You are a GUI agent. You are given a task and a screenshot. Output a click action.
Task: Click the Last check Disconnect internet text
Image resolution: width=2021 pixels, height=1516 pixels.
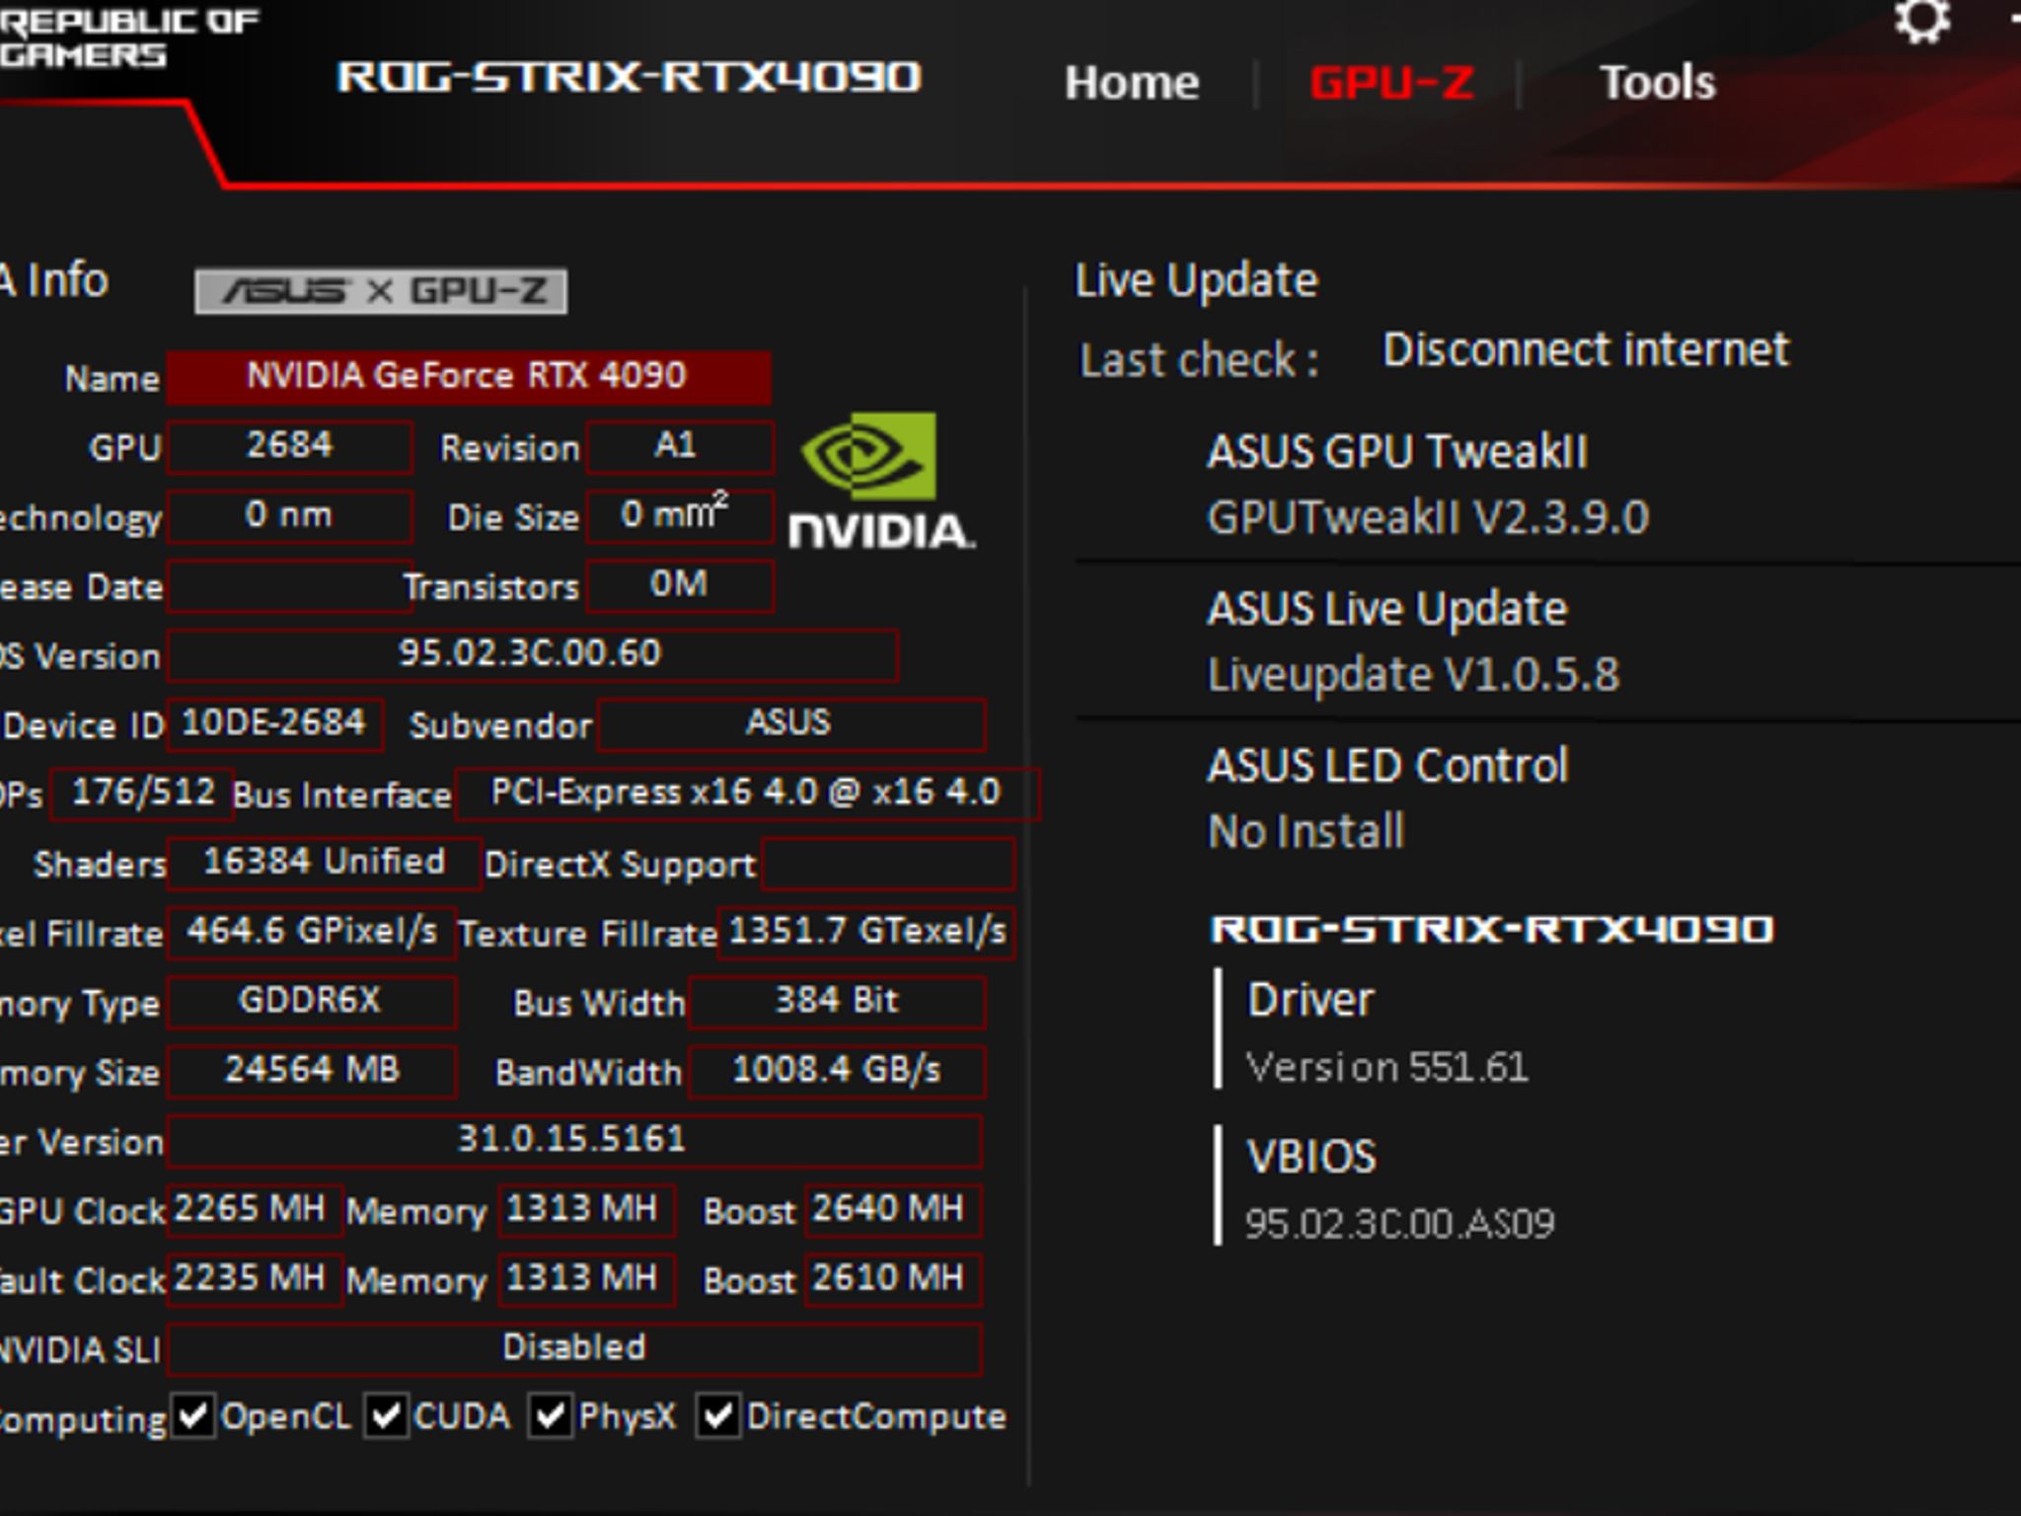click(x=1585, y=350)
